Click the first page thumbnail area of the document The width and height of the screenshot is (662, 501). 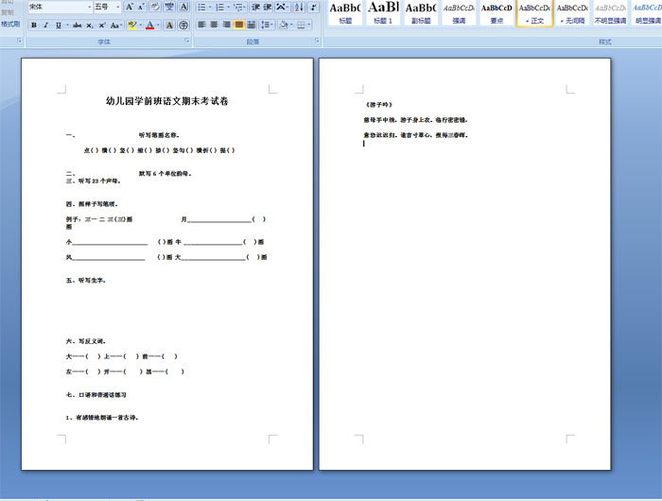[167, 265]
